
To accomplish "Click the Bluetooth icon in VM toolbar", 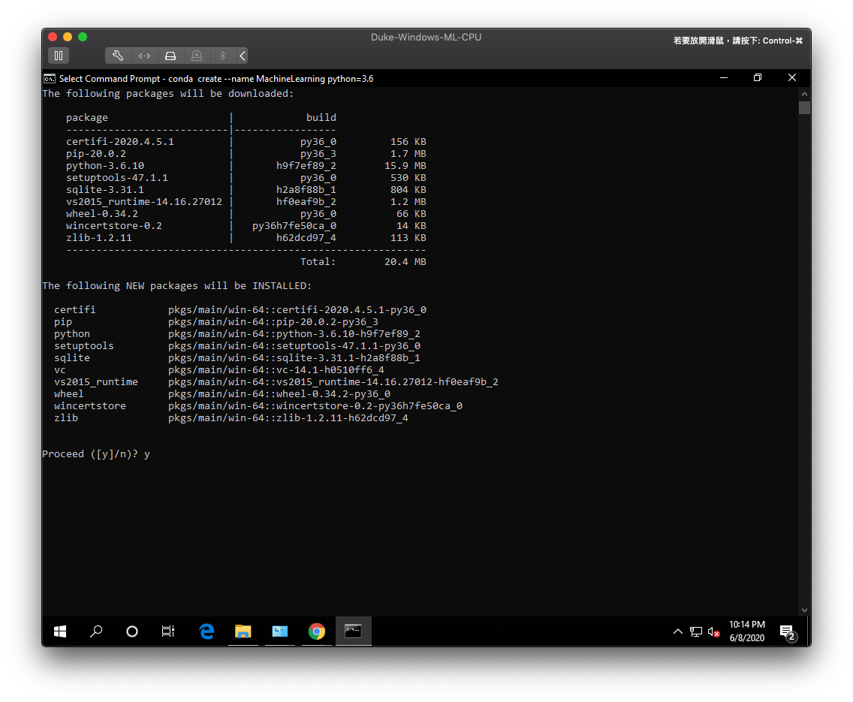I will [222, 56].
